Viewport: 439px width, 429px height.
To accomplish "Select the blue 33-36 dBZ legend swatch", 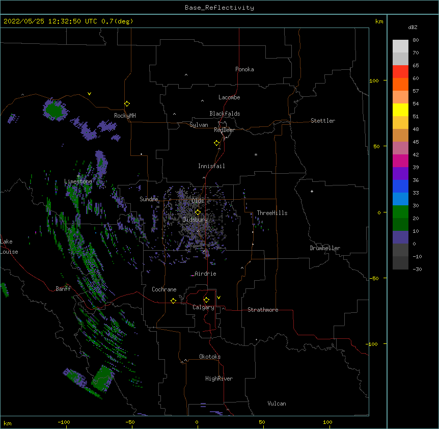I will point(400,186).
